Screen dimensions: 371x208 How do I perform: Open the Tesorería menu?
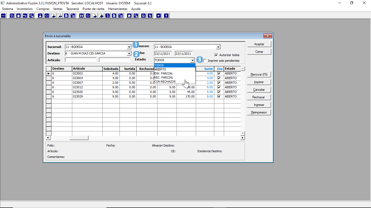click(x=73, y=9)
